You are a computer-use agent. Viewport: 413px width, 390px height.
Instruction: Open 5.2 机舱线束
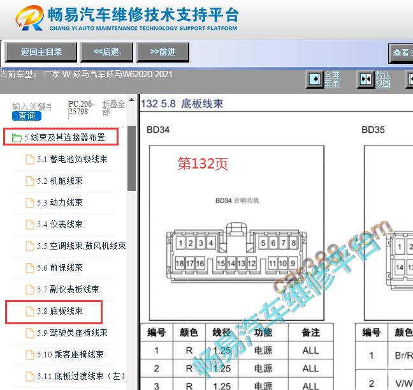pyautogui.click(x=59, y=181)
